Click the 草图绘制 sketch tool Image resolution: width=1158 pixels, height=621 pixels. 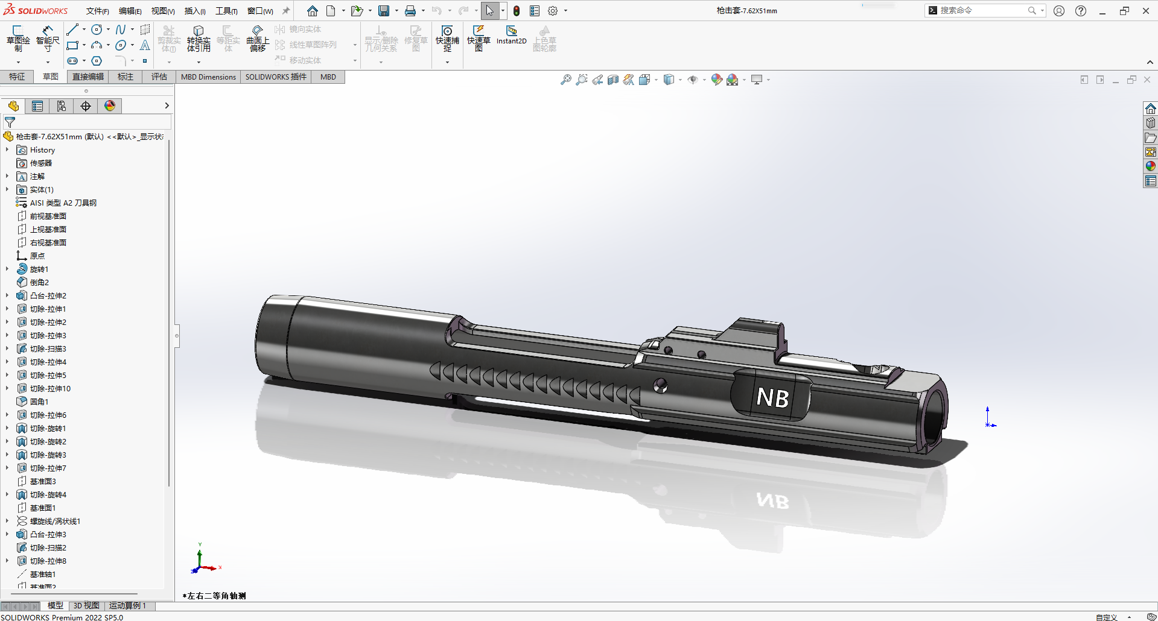tap(17, 38)
